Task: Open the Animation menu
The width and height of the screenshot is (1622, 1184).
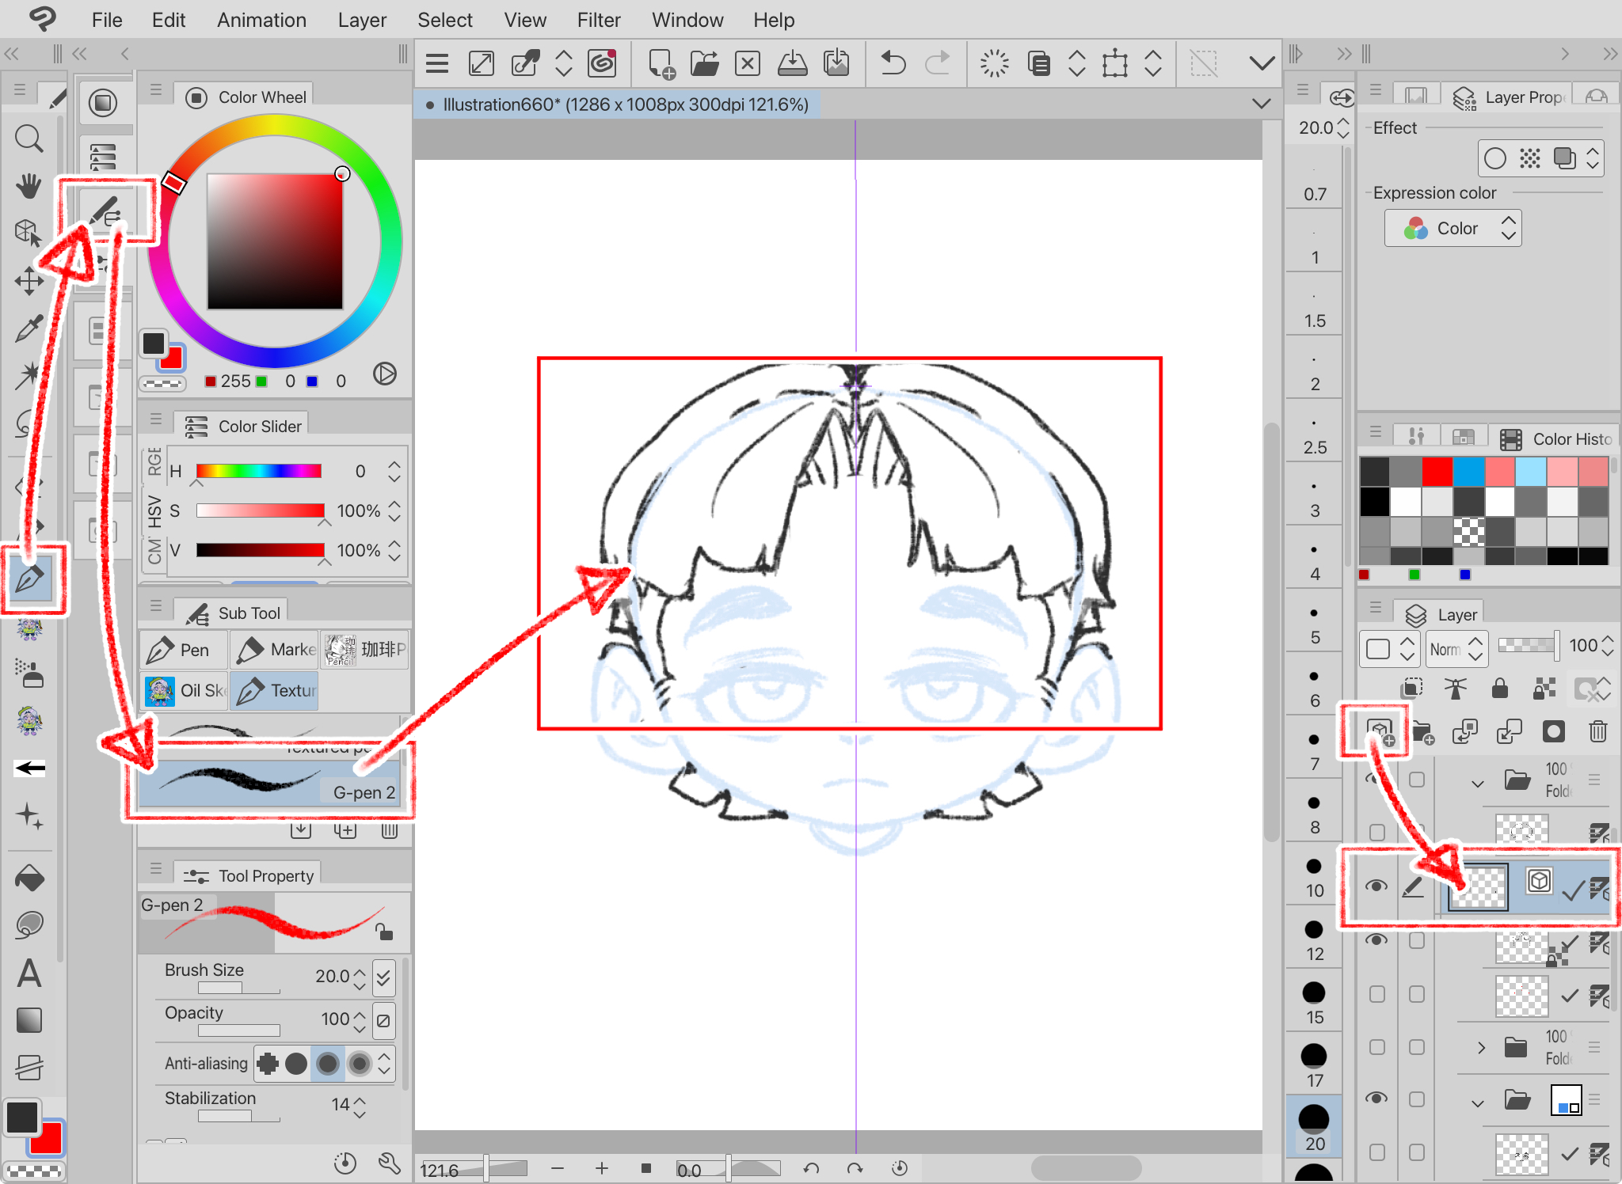Action: click(261, 20)
